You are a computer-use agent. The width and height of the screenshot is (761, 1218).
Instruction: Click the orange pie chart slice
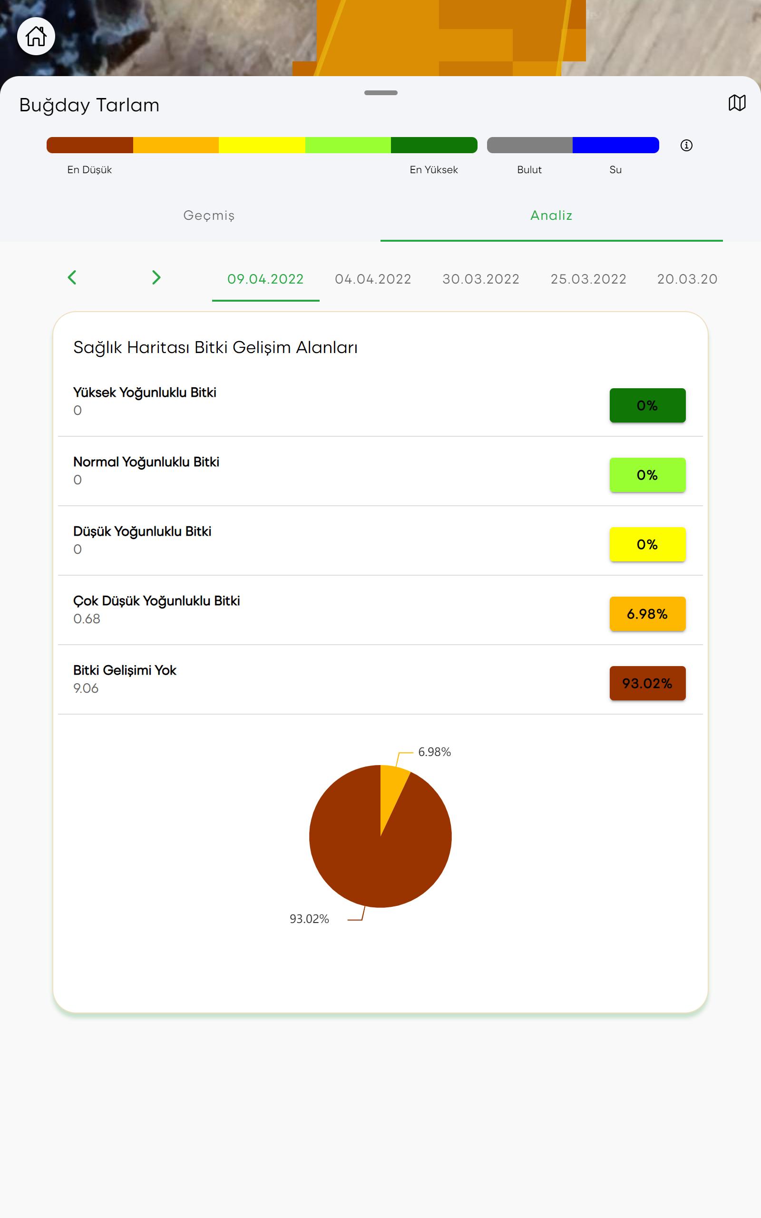391,791
